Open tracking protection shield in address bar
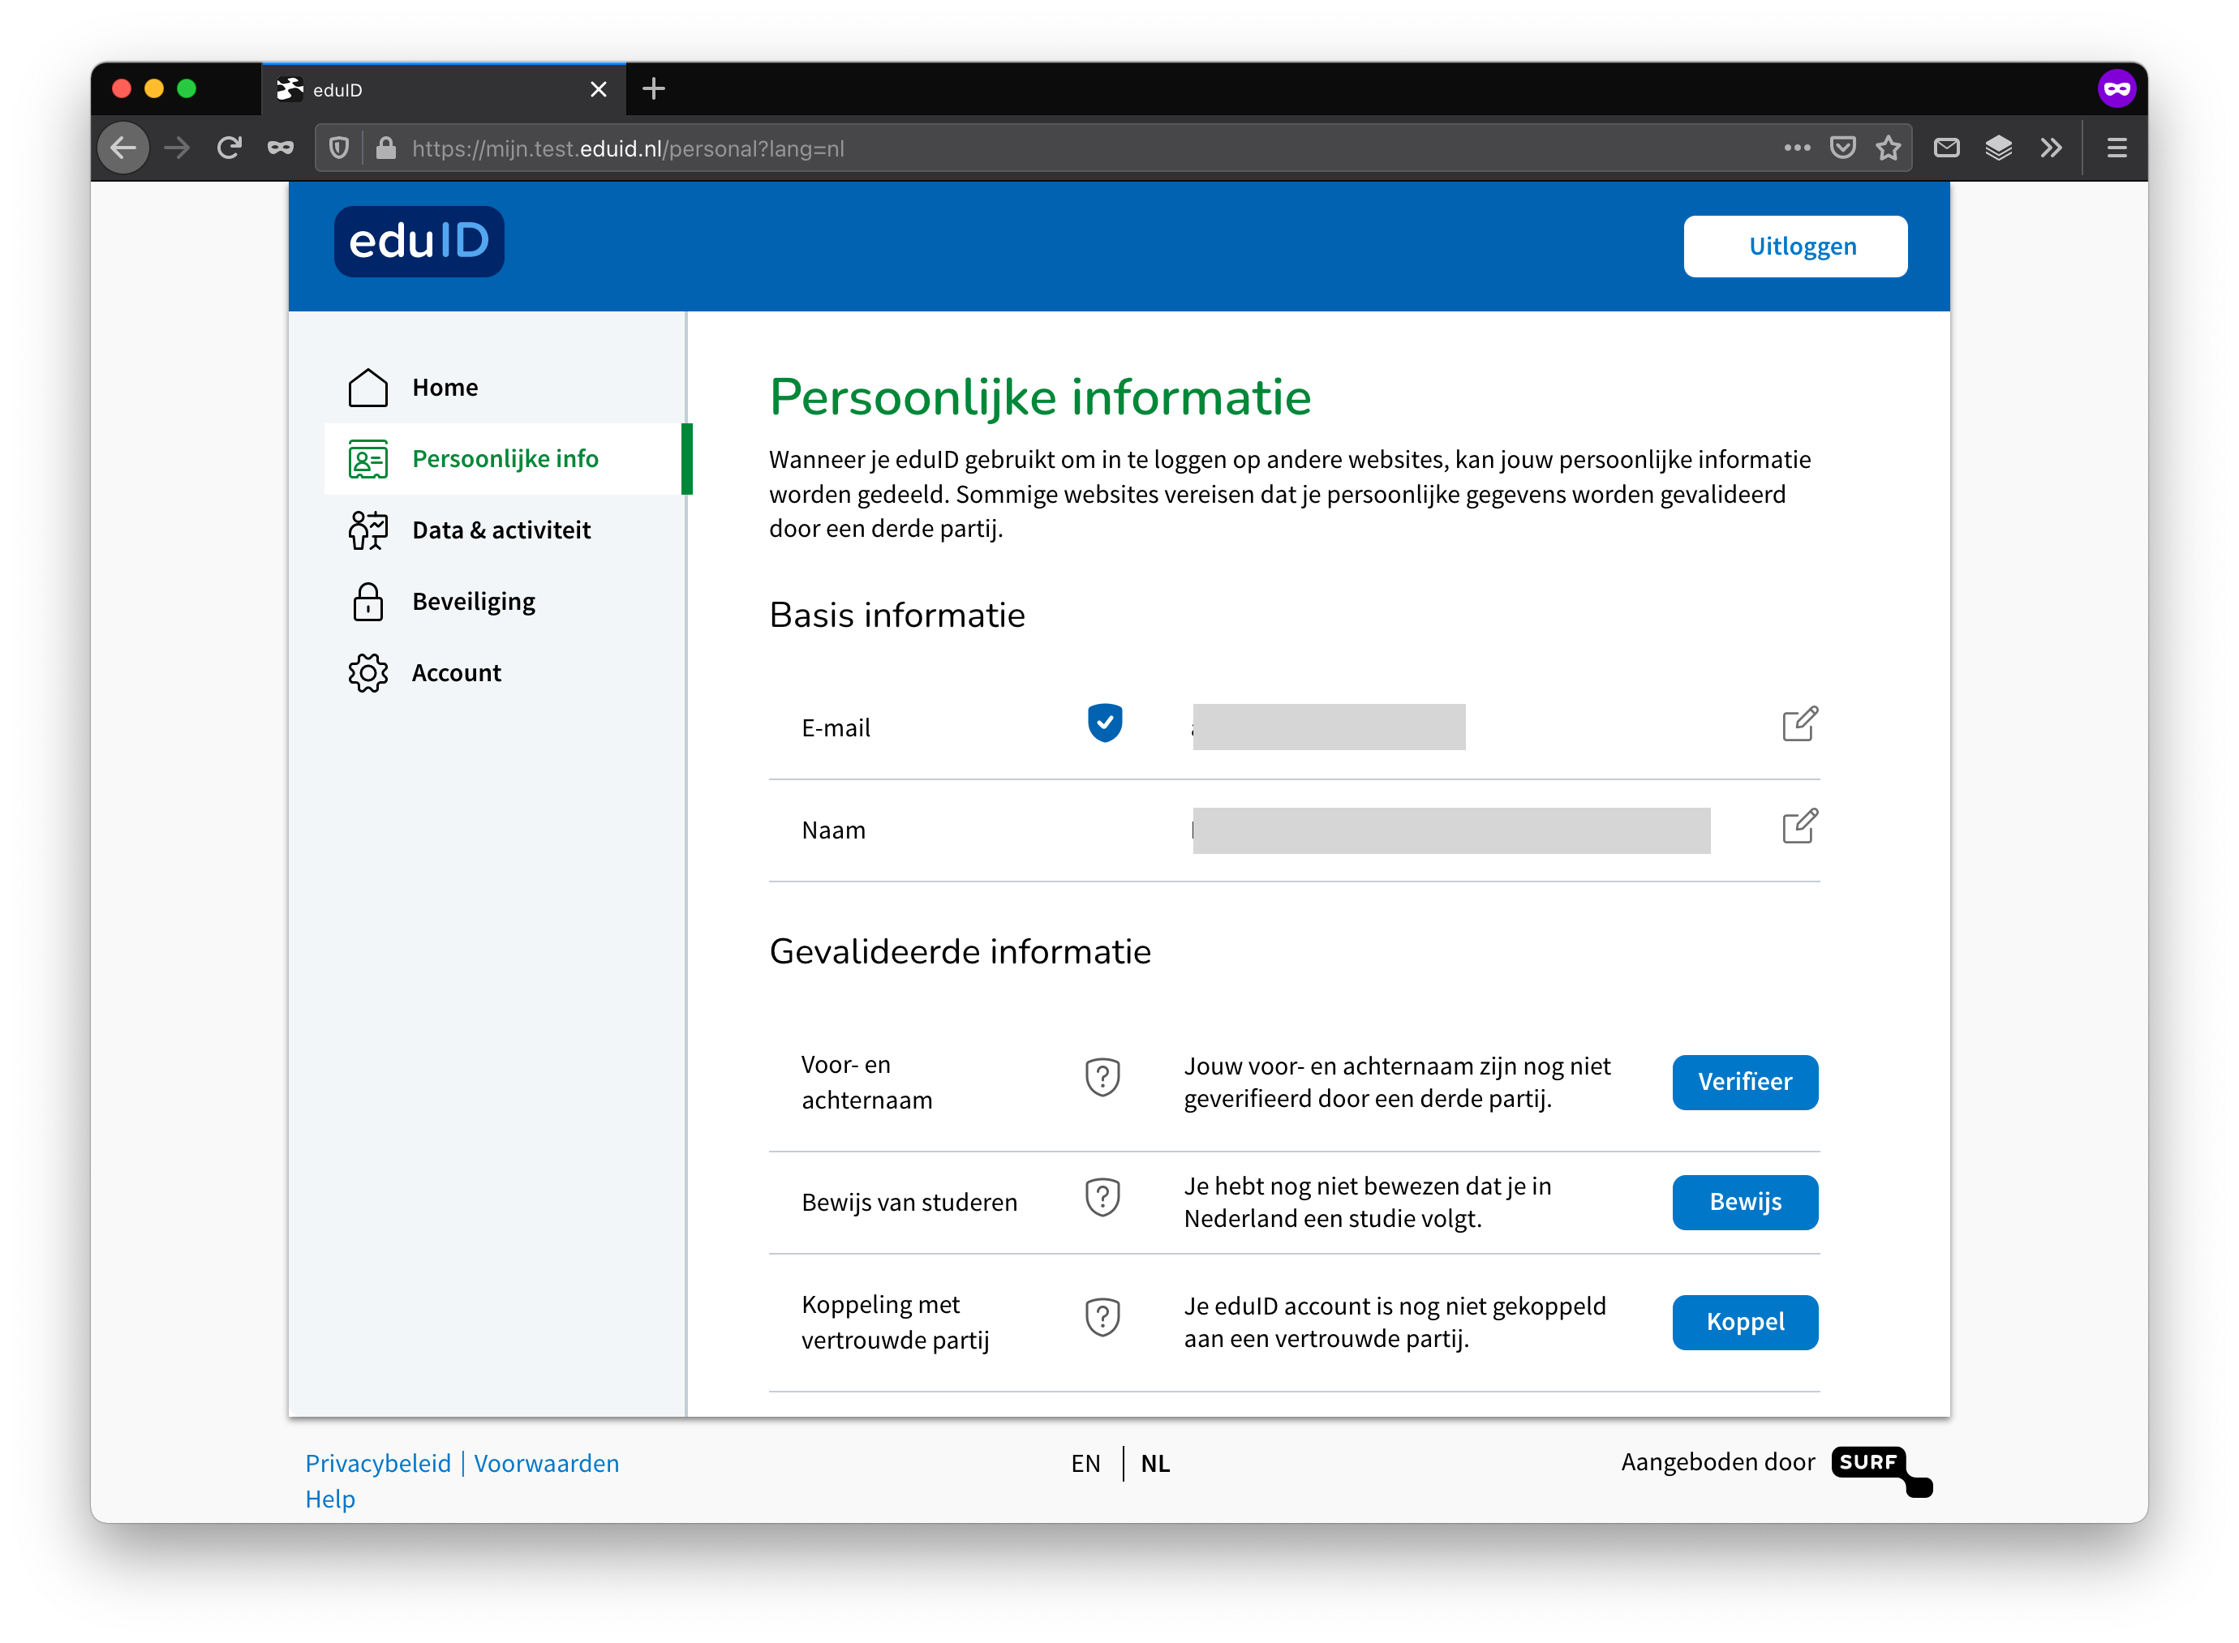The image size is (2239, 1643). (x=339, y=148)
